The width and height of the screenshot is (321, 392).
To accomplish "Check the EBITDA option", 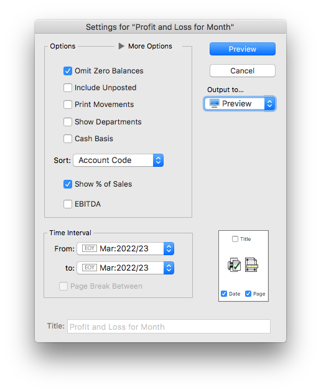I will click(x=68, y=204).
